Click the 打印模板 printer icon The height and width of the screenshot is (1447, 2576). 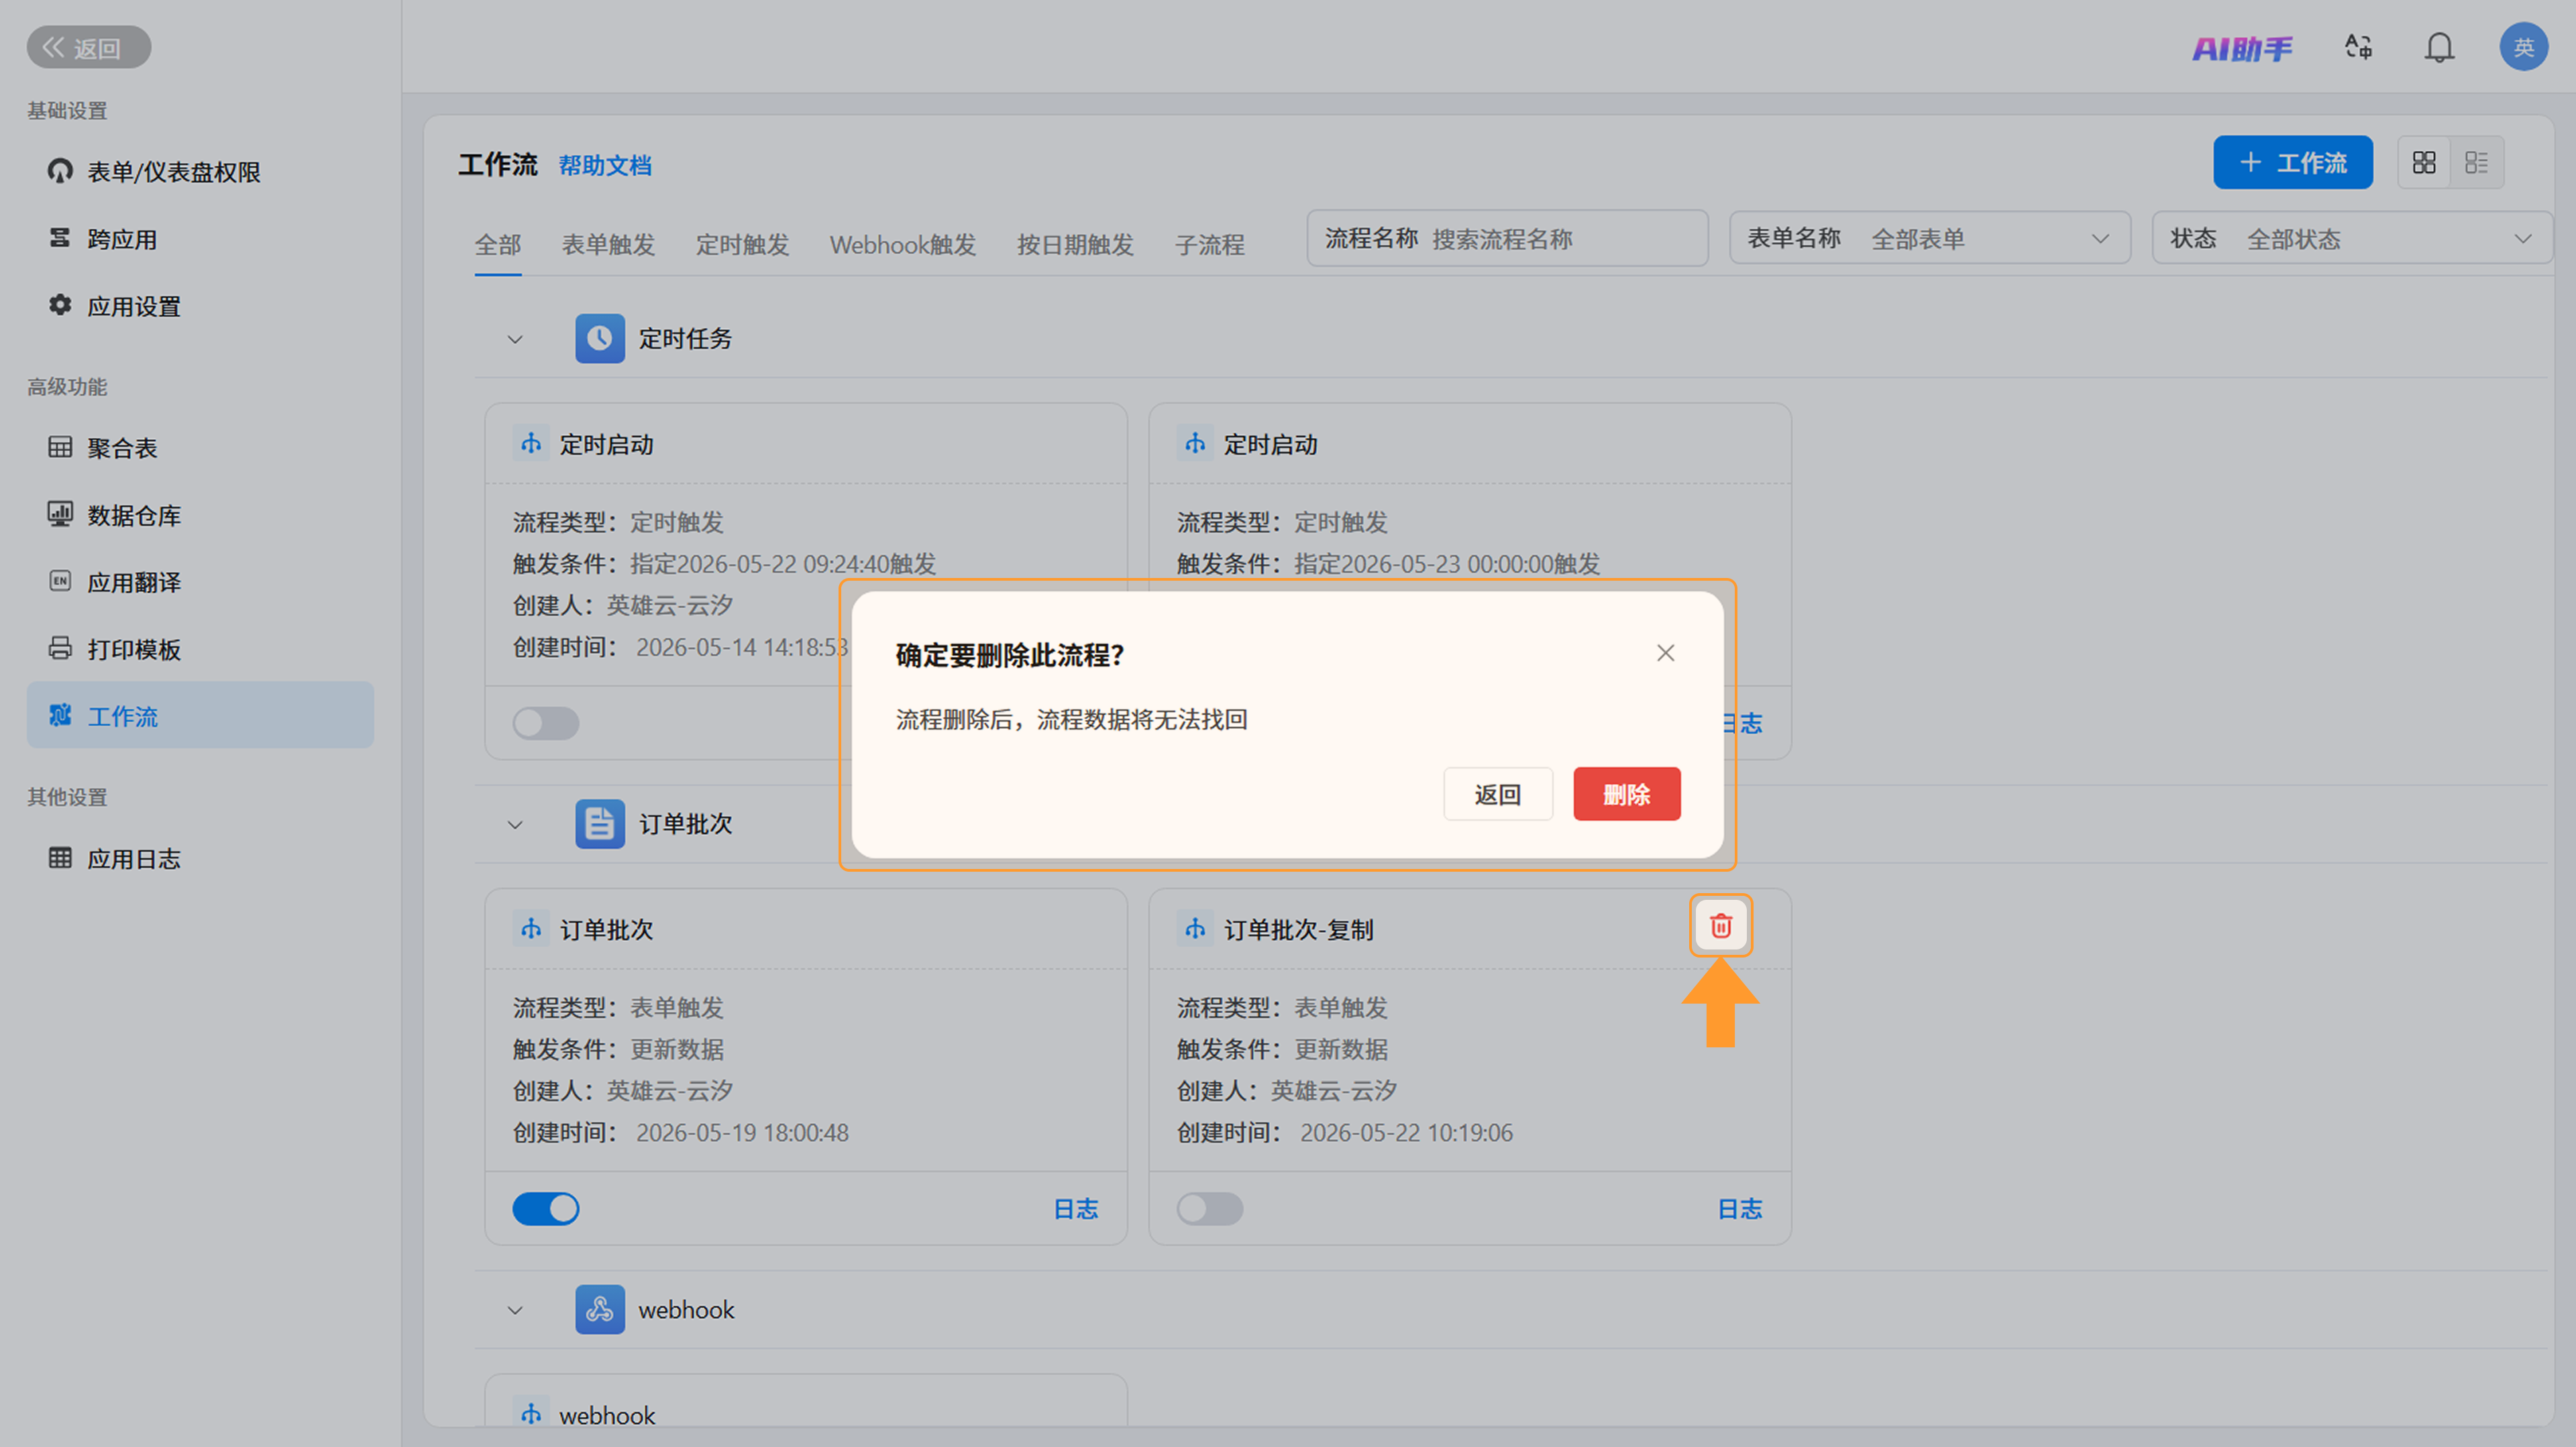pyautogui.click(x=60, y=648)
